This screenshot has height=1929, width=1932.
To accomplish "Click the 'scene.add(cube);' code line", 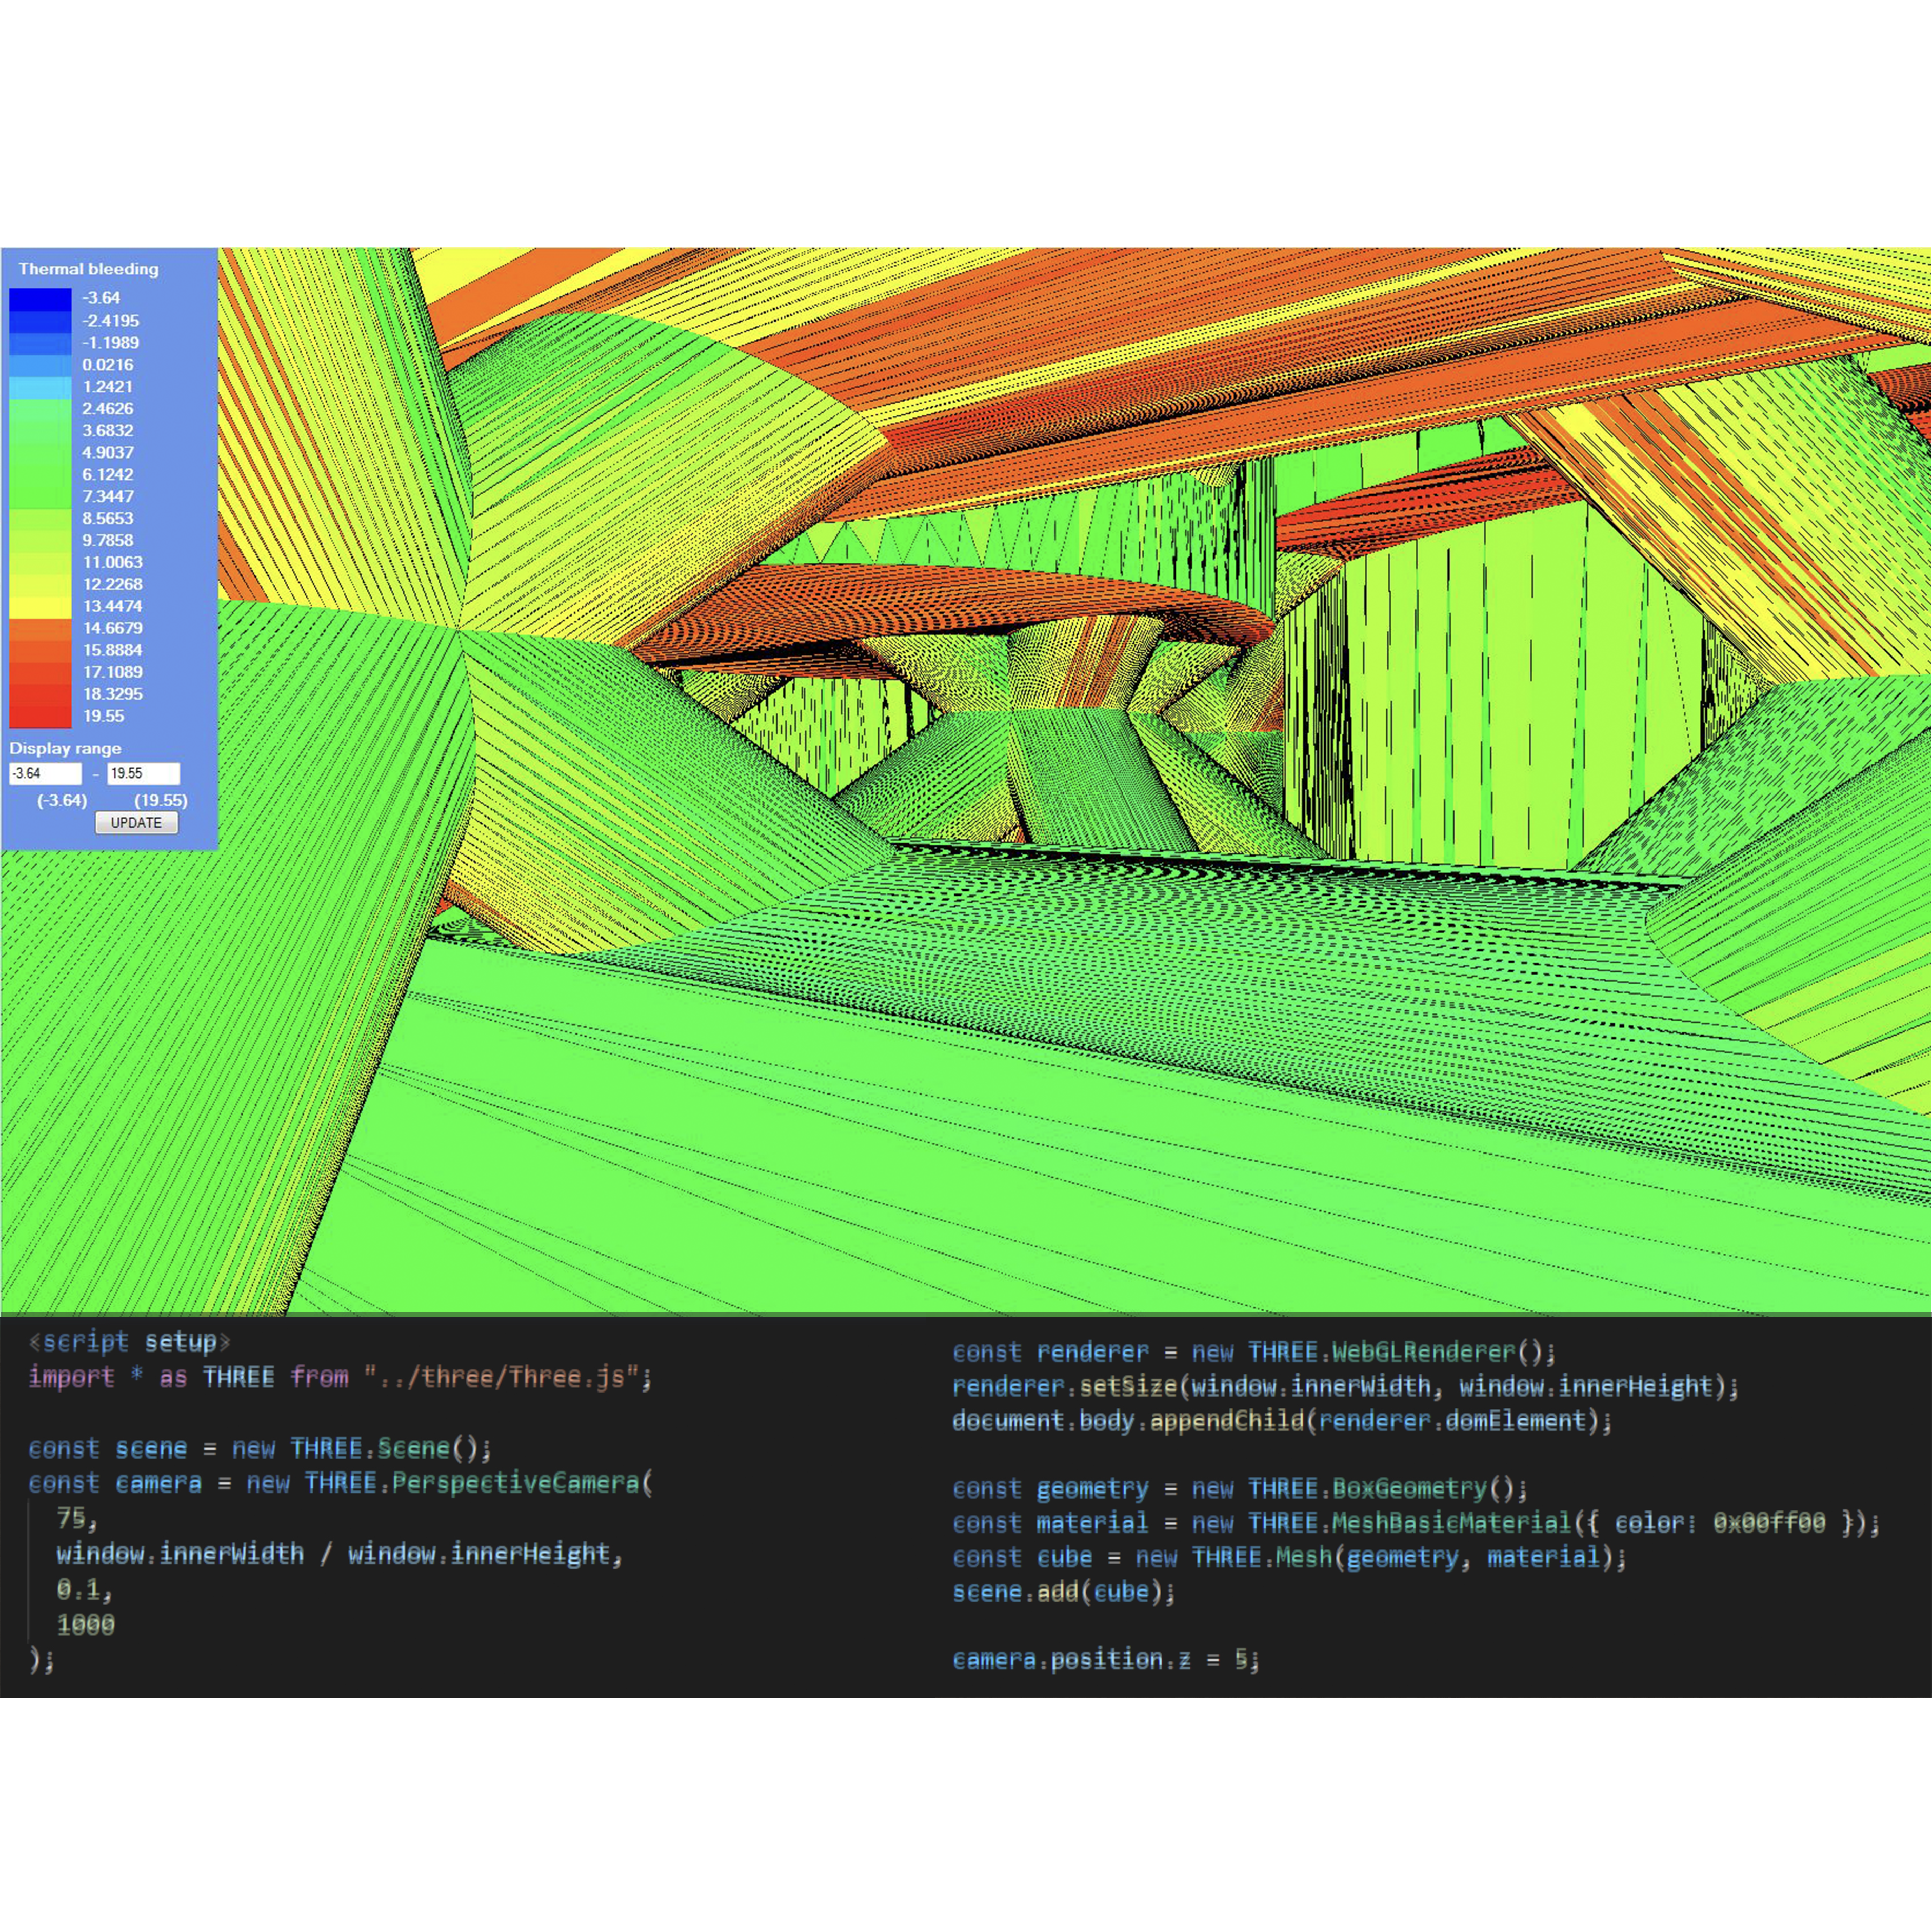I will pyautogui.click(x=1064, y=1591).
